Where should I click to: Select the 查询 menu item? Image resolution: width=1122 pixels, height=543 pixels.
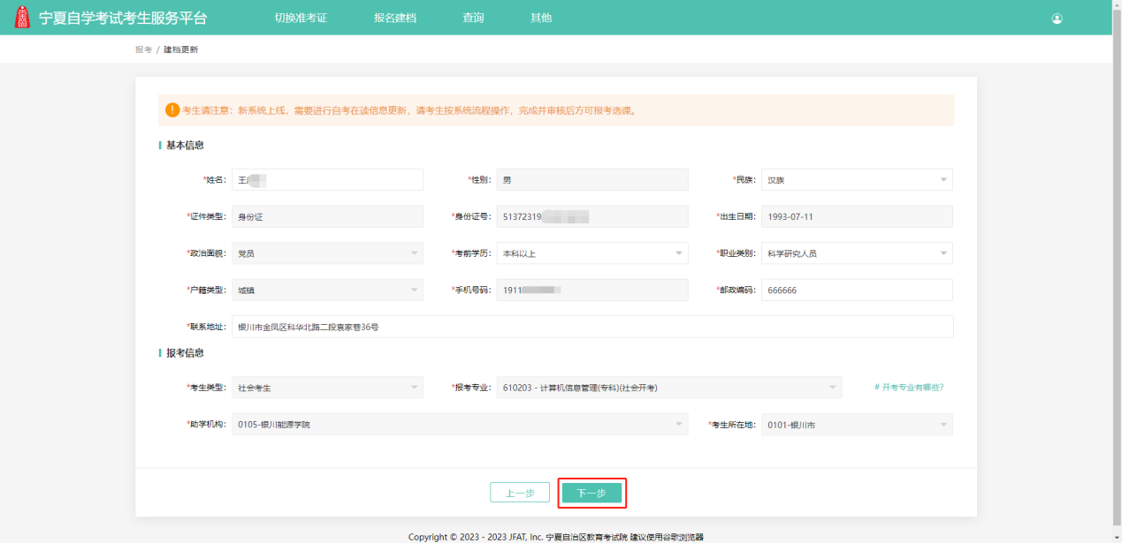coord(473,19)
